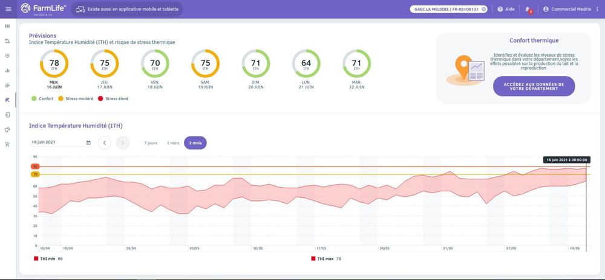Toggle THI min series in chart legend
The height and width of the screenshot is (280, 605).
pos(48,258)
